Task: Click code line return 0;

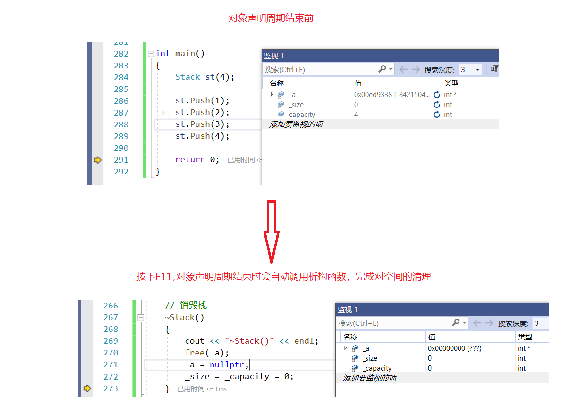Action: [x=197, y=160]
